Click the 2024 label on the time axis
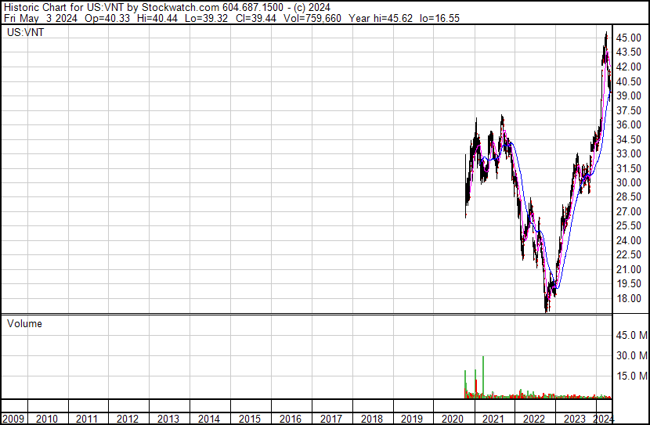 tap(604, 419)
